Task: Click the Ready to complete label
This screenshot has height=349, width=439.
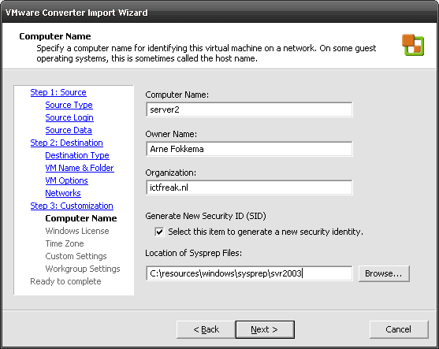Action: pos(65,281)
